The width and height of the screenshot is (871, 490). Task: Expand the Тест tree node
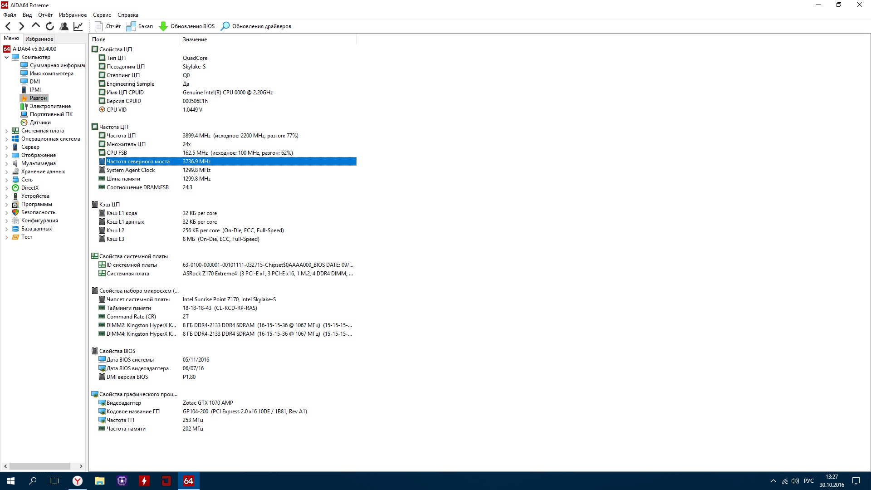(6, 237)
